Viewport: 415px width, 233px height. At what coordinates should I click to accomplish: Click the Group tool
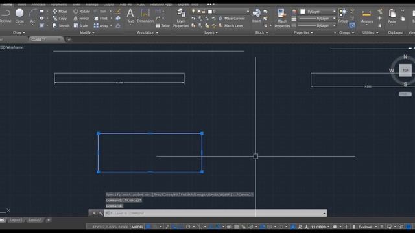343,16
